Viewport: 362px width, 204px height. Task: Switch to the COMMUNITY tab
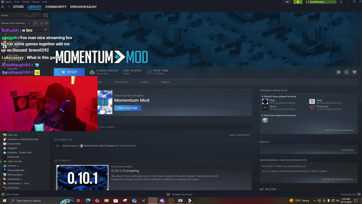pyautogui.click(x=56, y=7)
